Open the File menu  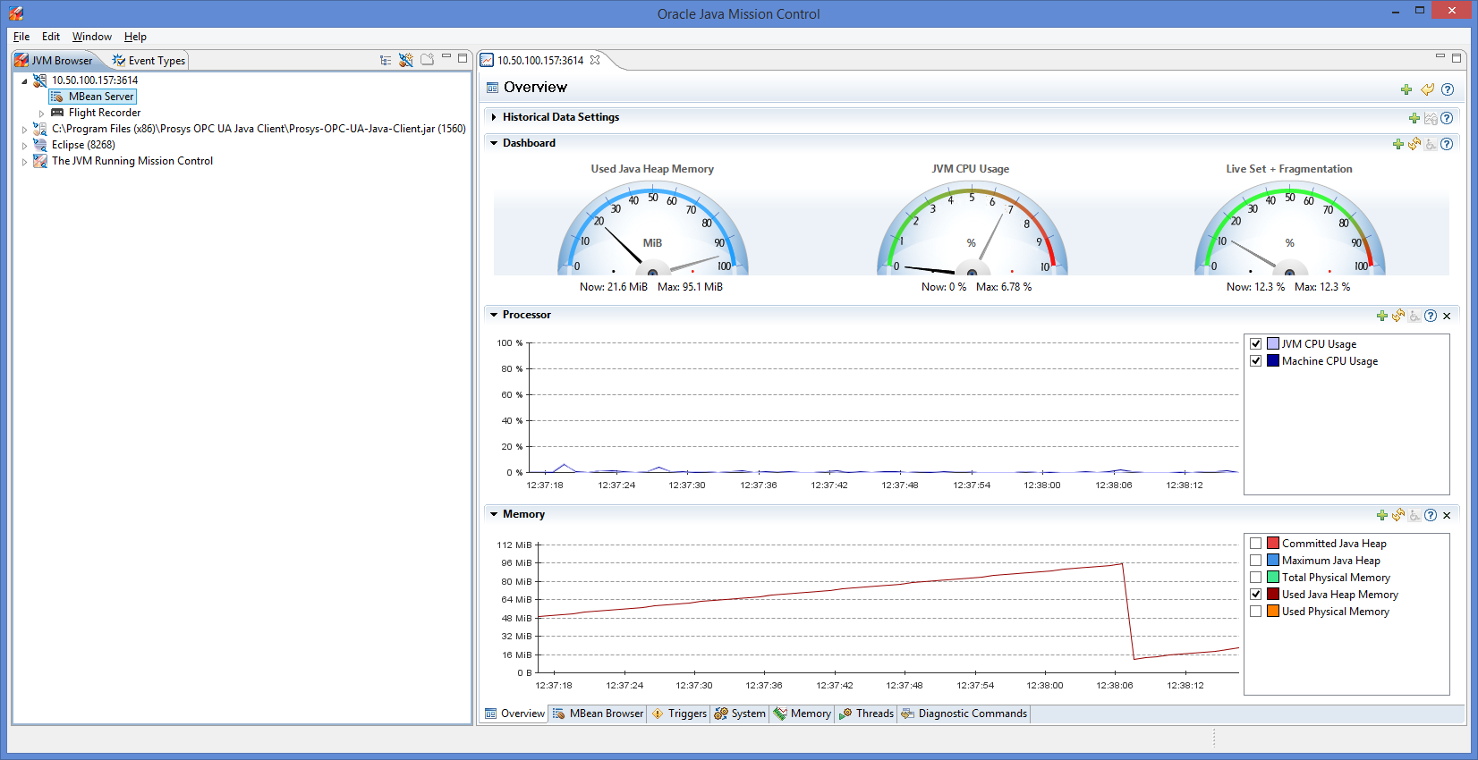pos(21,37)
